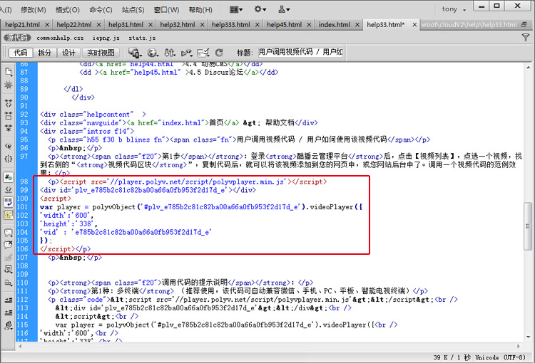Screen dimensions: 535x363
Task: Toggle Highlight Invalid Code option
Action: 9,189
